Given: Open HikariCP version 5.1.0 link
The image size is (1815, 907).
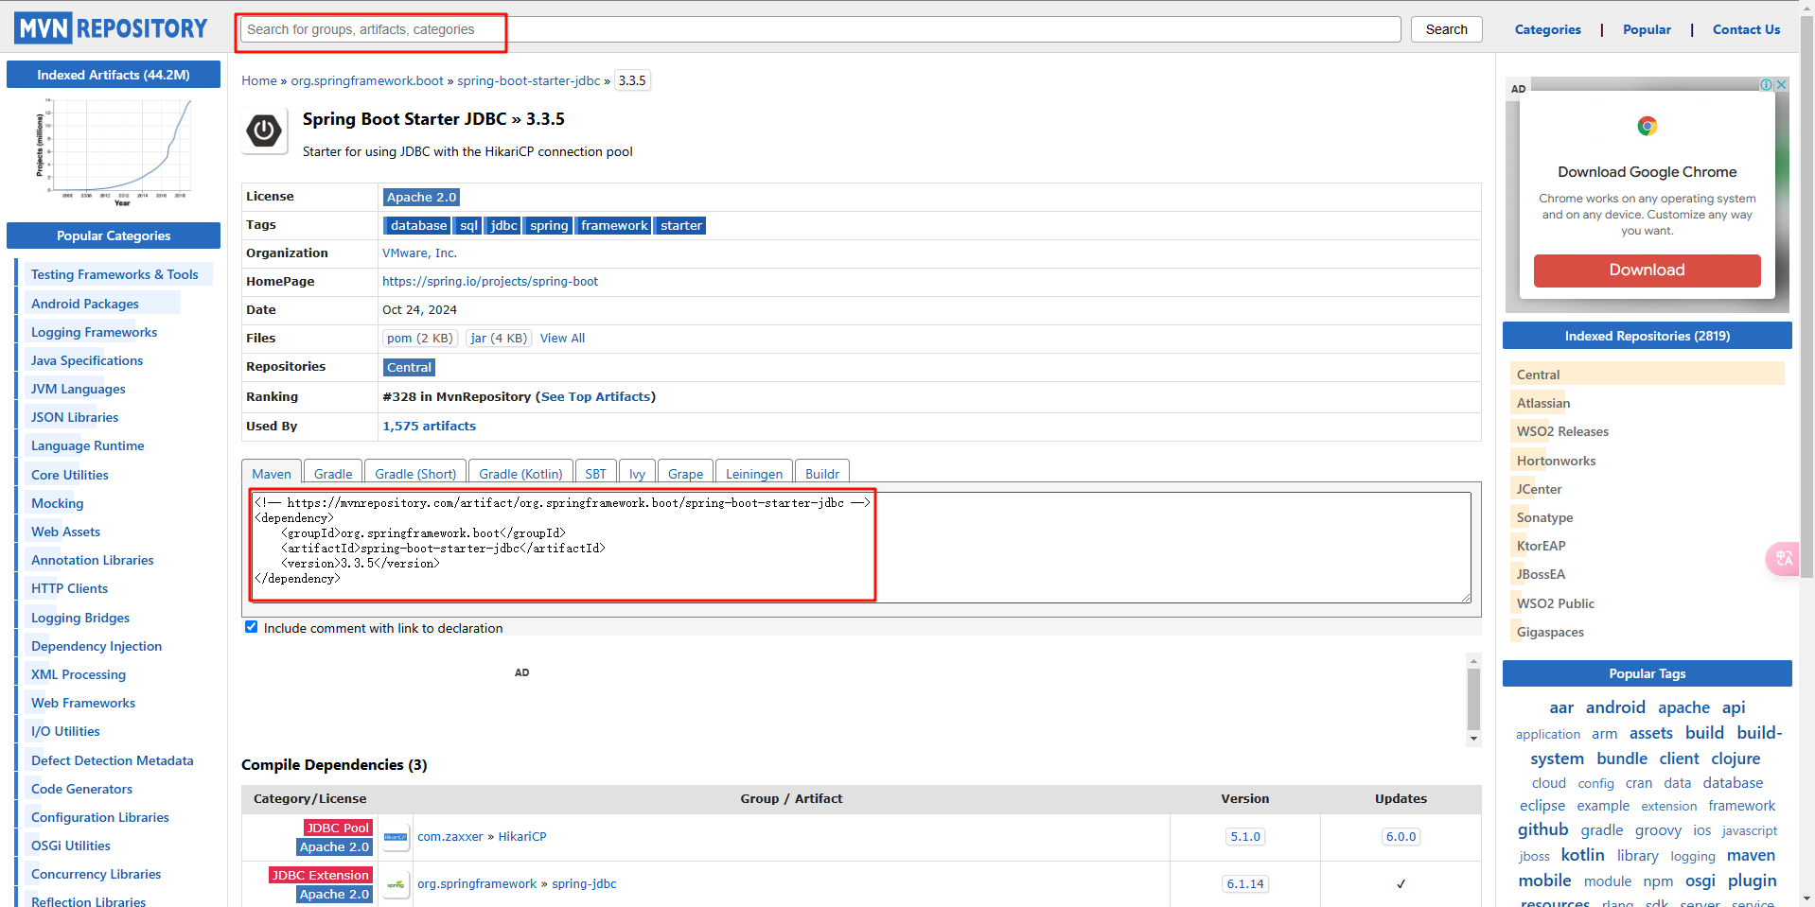Looking at the screenshot, I should pos(1245,837).
